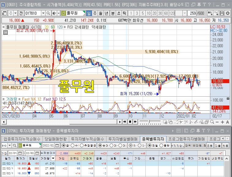
Task: Click the chart image-copy tool icon below chart
Action: pos(207,122)
